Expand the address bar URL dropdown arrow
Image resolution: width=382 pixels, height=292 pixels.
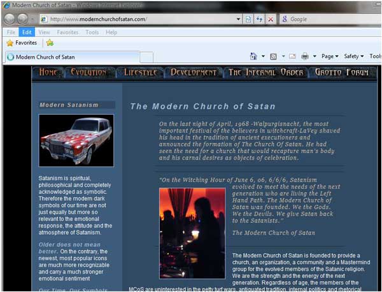tap(237, 19)
